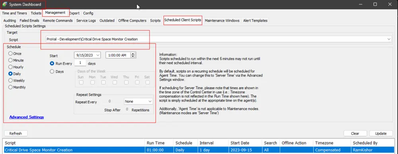Sort by the Script column header
The width and height of the screenshot is (398, 154).
tap(74, 143)
